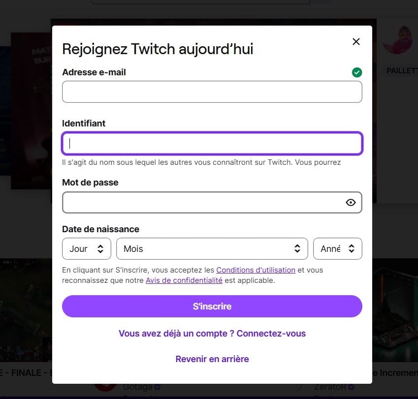Open the Mois month dropdown
The height and width of the screenshot is (399, 418).
212,249
